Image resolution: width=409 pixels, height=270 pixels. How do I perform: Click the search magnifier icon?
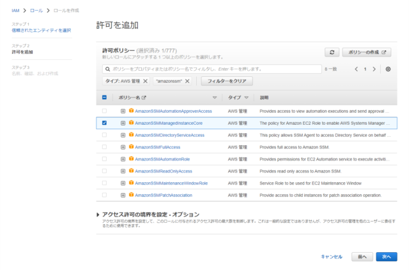point(107,69)
